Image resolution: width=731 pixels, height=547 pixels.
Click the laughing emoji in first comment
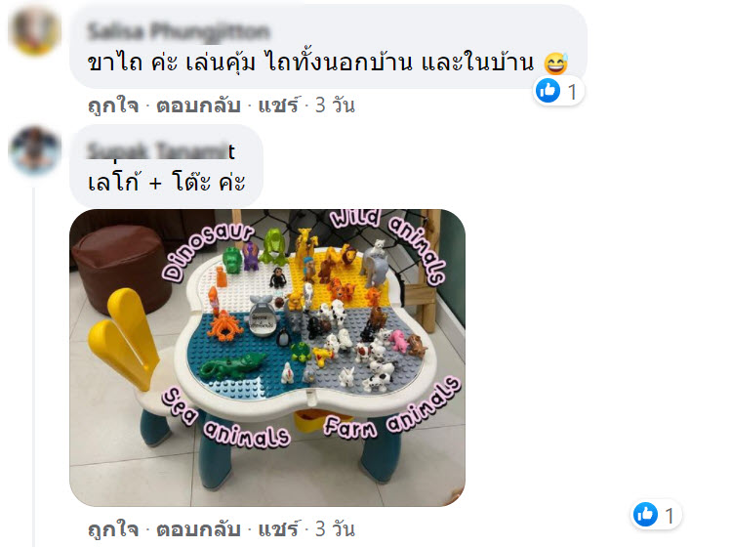(555, 63)
